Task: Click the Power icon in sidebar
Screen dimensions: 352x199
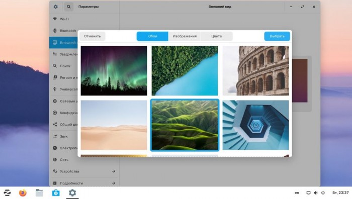Action: [55, 148]
